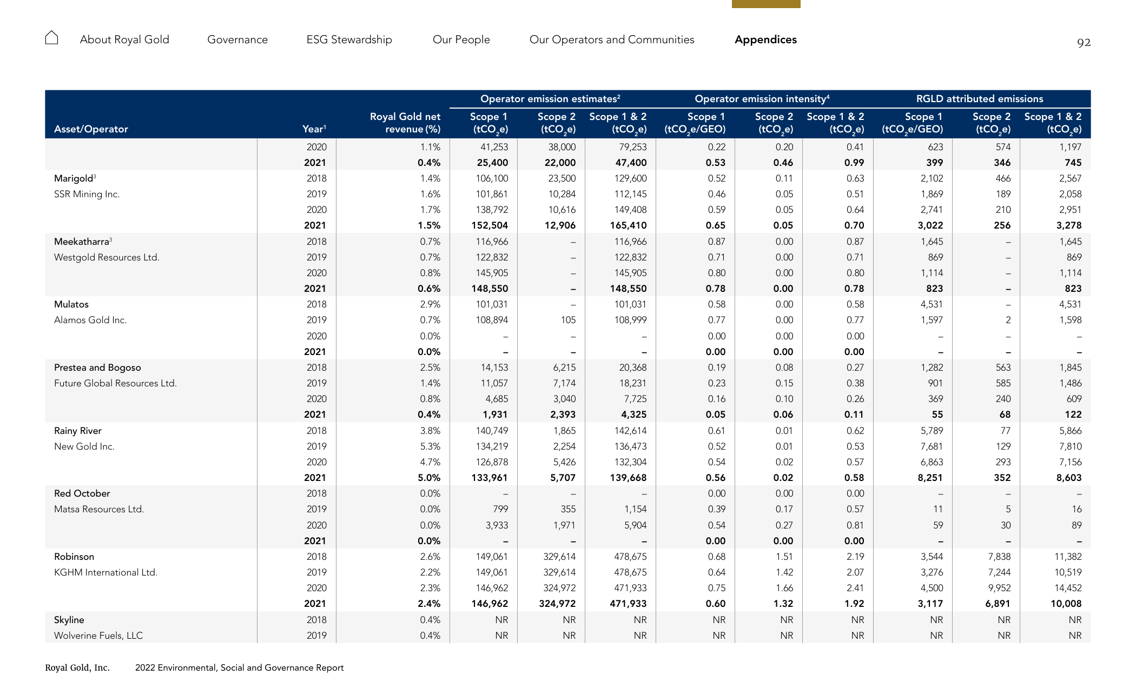Open Our Operators and Communities section
This screenshot has width=1136, height=689.
click(612, 39)
